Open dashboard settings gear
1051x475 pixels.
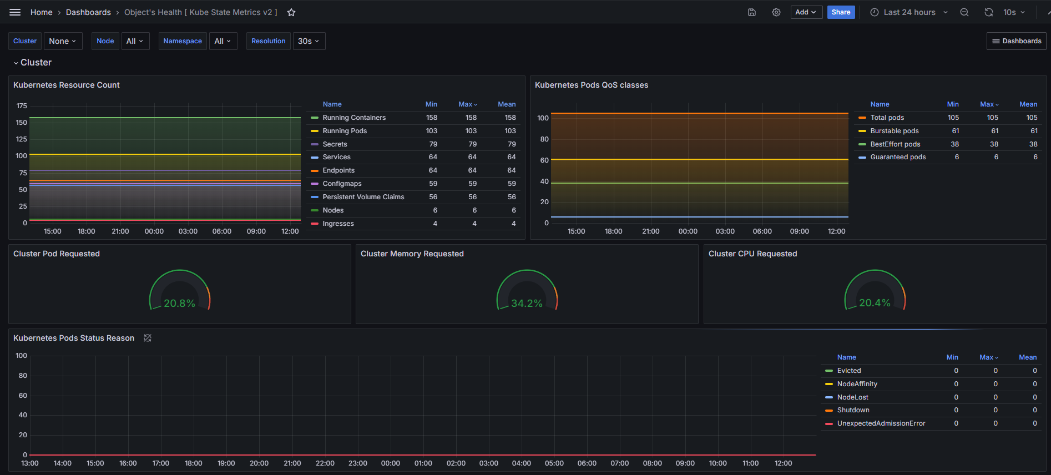pyautogui.click(x=776, y=12)
